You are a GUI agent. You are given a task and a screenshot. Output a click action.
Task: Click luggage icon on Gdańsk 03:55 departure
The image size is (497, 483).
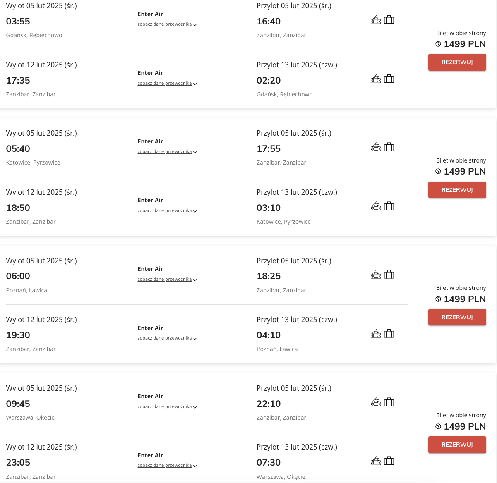coord(389,19)
